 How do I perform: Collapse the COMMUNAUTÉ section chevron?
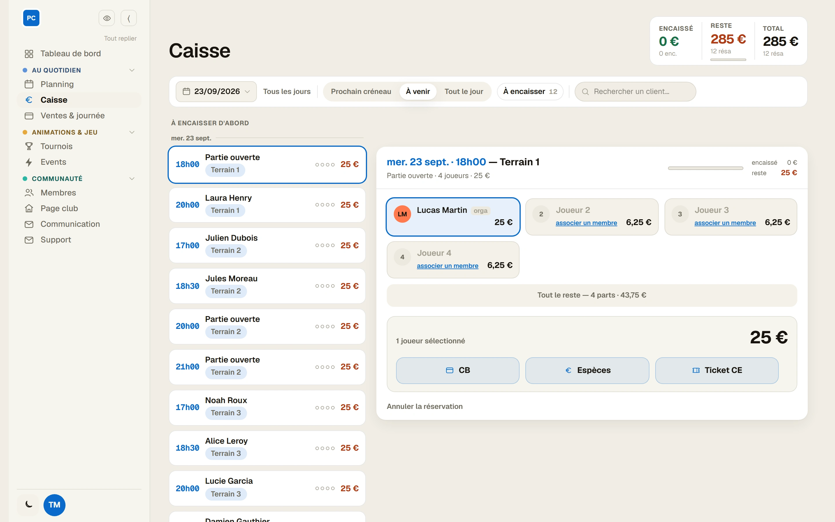click(x=132, y=178)
